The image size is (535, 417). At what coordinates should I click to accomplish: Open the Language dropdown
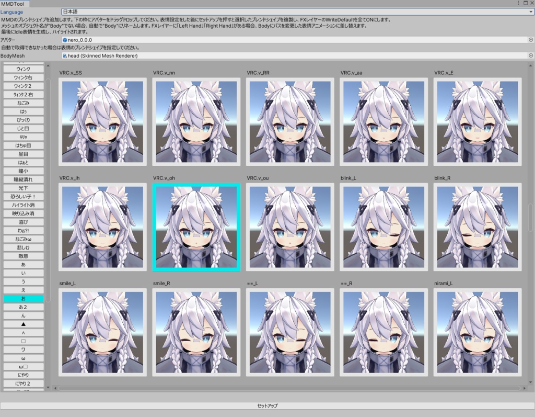(297, 12)
